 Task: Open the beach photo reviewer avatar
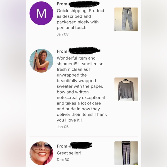[41, 61]
